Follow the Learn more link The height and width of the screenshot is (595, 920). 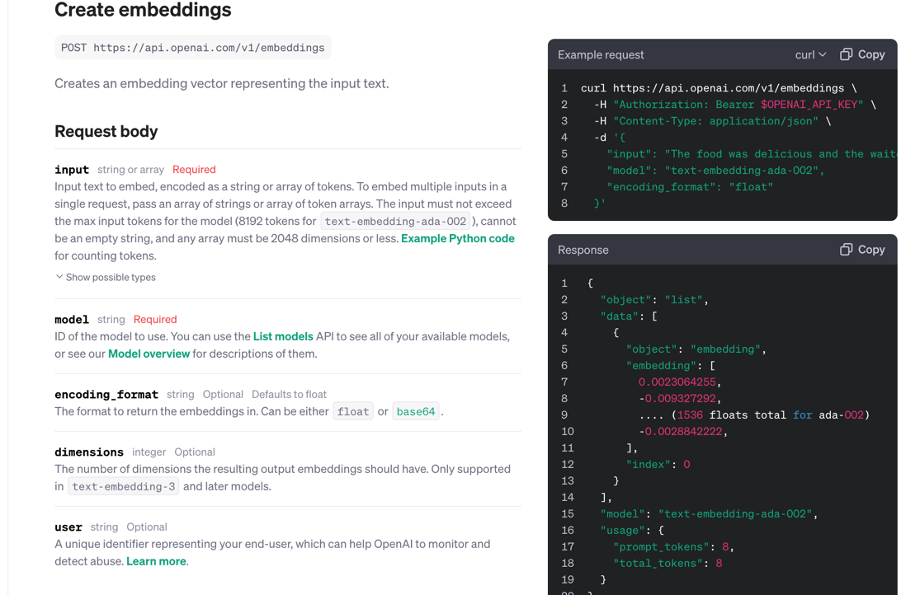point(156,561)
